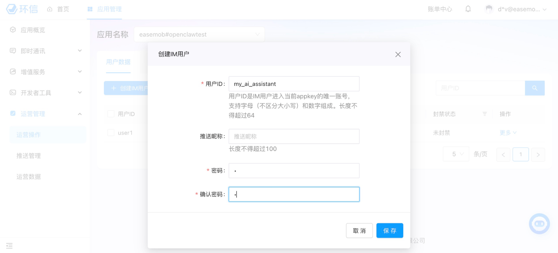Expand the 开发者工具 menu
Image resolution: width=558 pixels, height=253 pixels.
pyautogui.click(x=80, y=93)
